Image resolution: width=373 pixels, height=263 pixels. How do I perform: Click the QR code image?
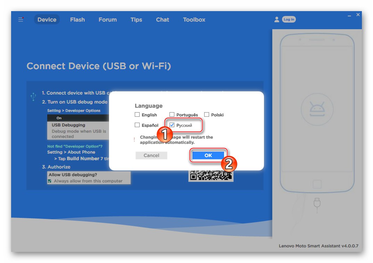211,176
